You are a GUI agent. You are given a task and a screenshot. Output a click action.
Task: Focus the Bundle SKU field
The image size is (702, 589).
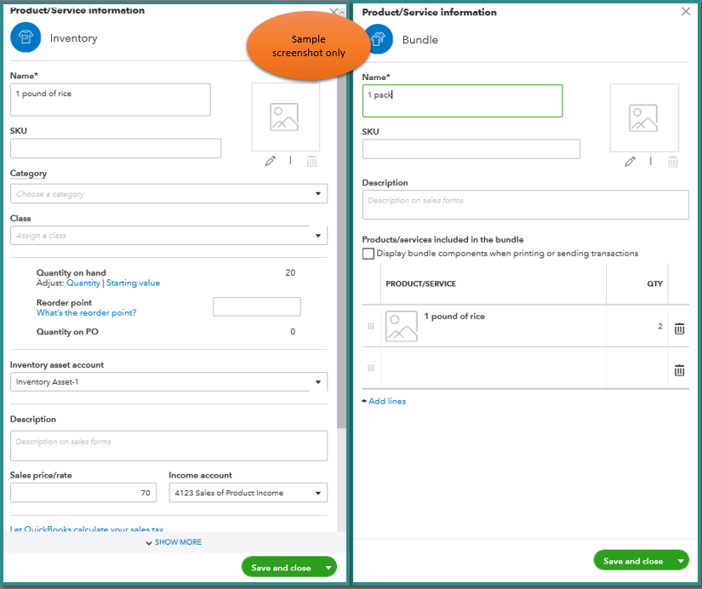[471, 149]
